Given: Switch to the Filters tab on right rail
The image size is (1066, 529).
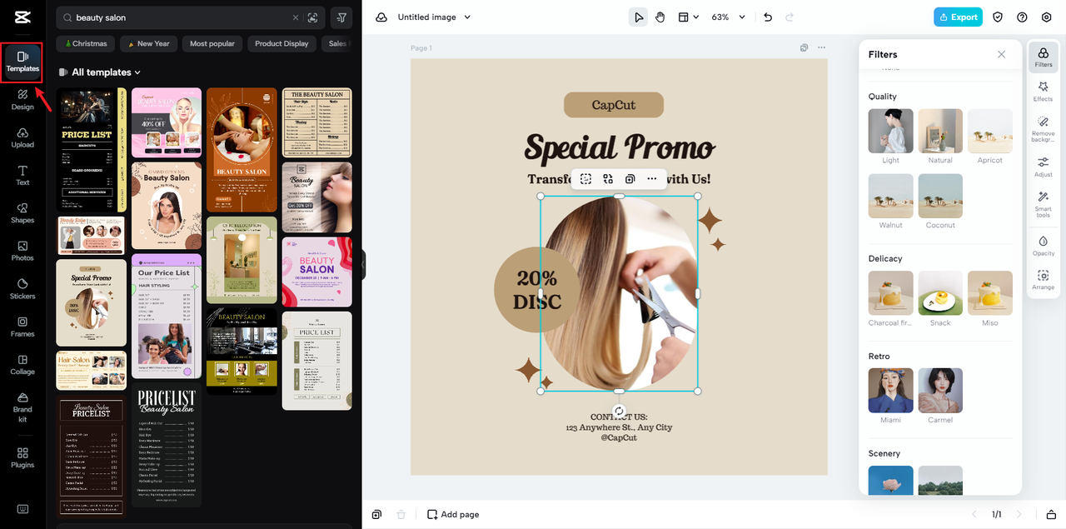Looking at the screenshot, I should (x=1043, y=57).
